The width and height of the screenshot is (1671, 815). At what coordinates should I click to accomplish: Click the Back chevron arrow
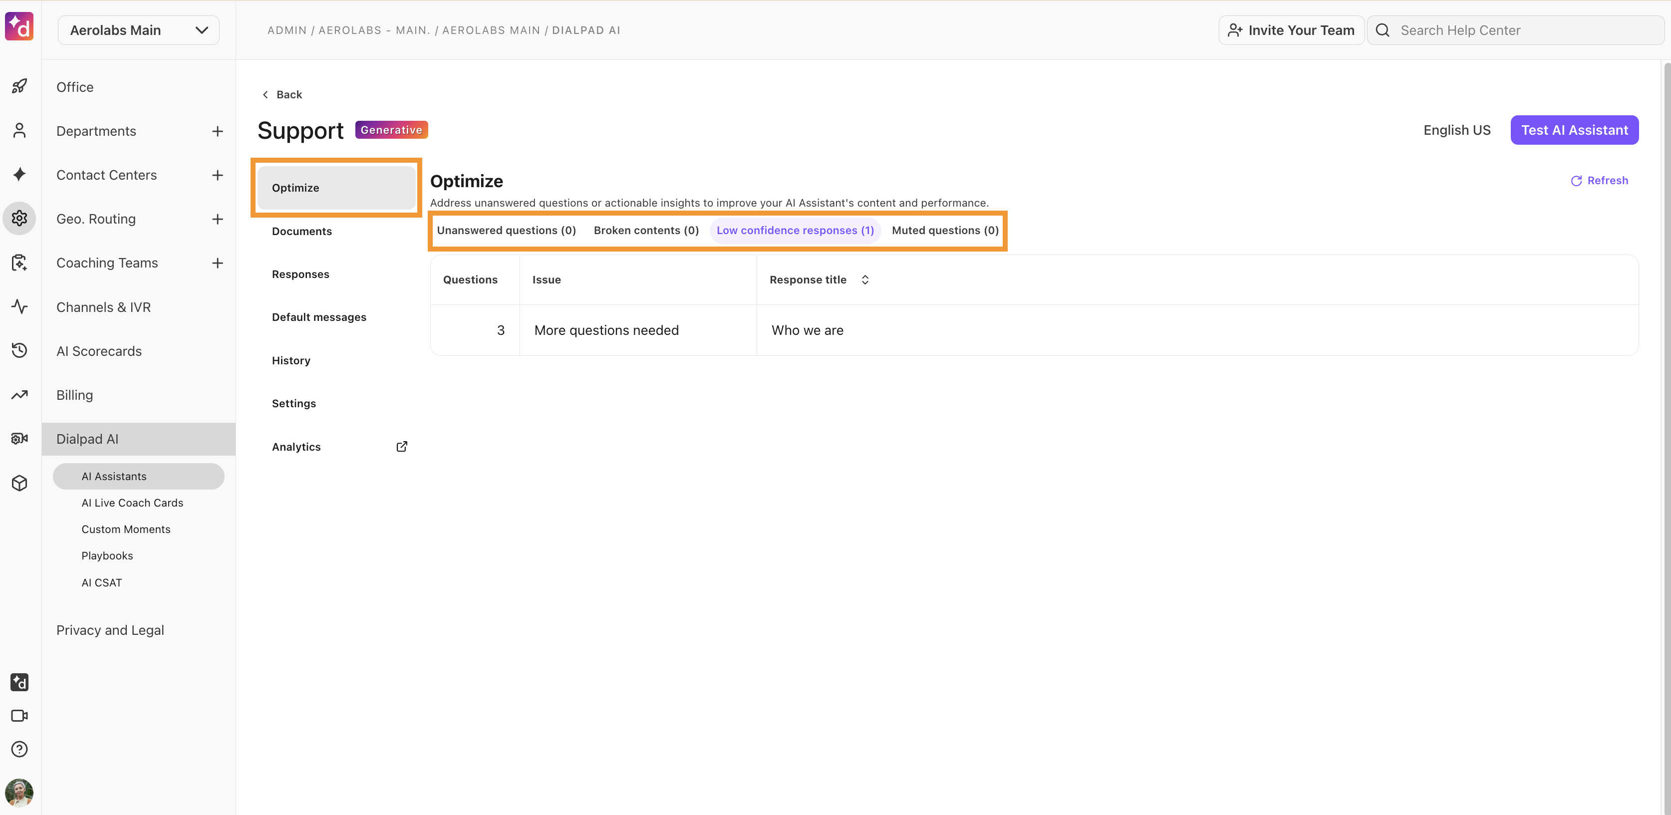[x=266, y=95]
